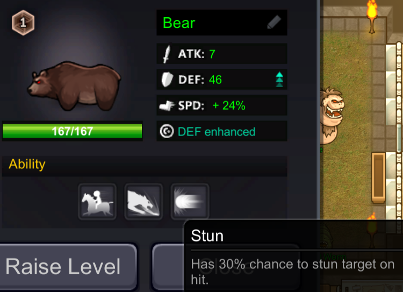
Task: Click the Close button behind tooltip
Action: click(168, 267)
